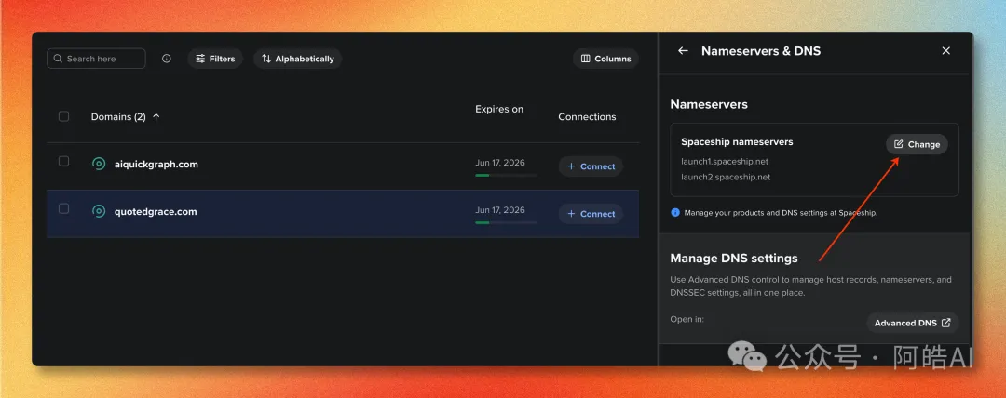The image size is (1006, 398).
Task: Select the launch1.spaceship.net text
Action: tap(725, 162)
